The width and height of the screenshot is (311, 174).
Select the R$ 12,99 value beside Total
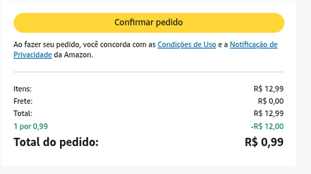268,113
